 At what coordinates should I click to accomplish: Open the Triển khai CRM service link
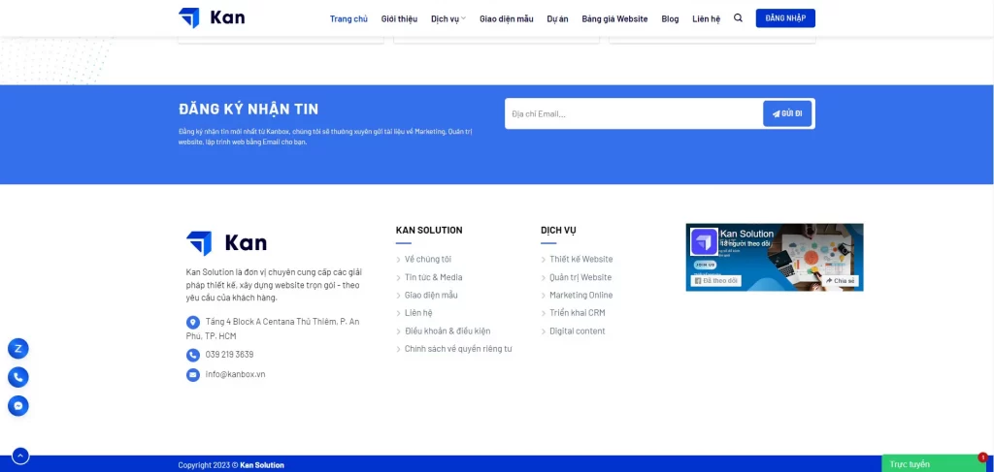point(578,312)
